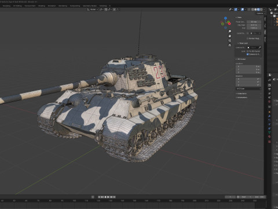Open XYZ Euler rotation mode dropdown
278x209 pixels.
(248, 89)
